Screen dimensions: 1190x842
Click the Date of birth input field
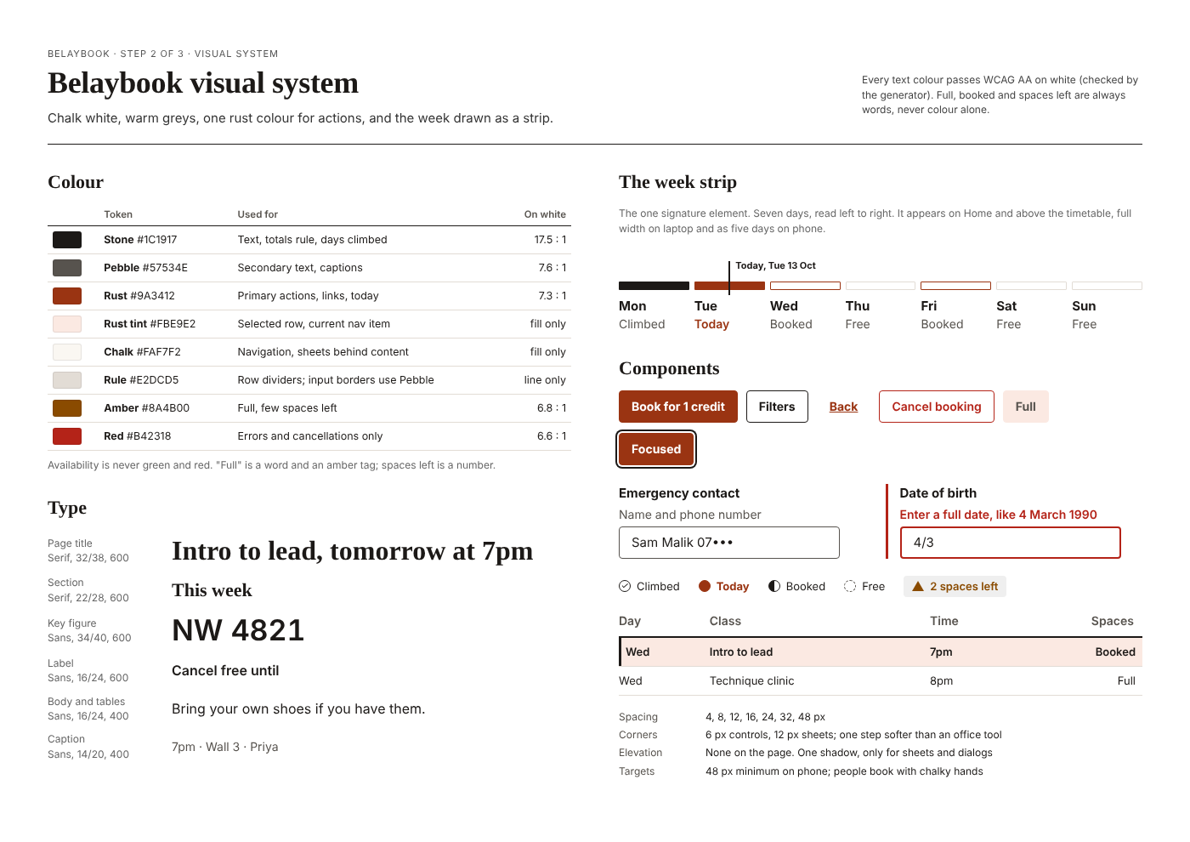[1011, 543]
